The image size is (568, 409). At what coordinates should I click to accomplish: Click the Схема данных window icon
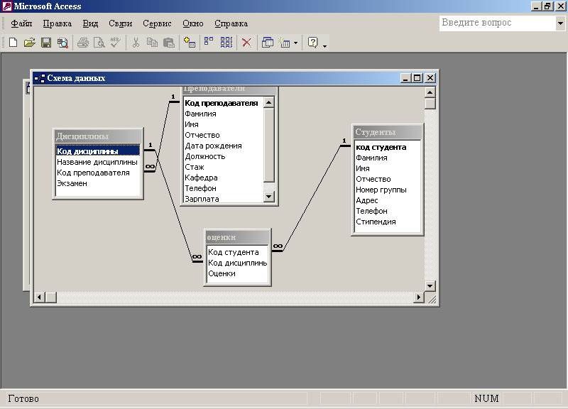[40, 78]
